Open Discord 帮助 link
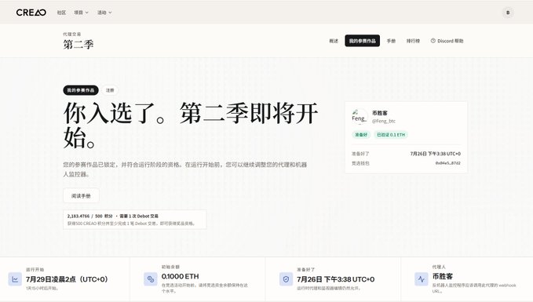The height and width of the screenshot is (302, 533). point(447,41)
